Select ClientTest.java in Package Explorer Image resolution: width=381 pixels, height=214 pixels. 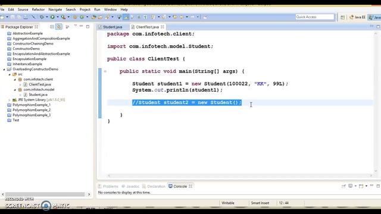40,84
